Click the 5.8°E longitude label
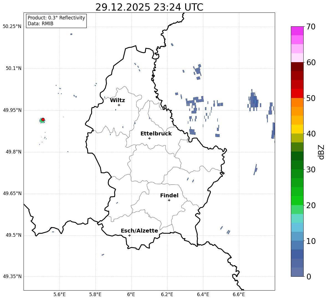This screenshot has height=300, width=328. coord(95,294)
